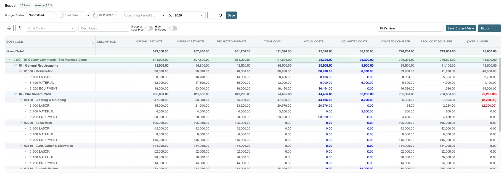The height and width of the screenshot is (174, 503).
Task: Open the 3,200.00 committed link in 51100 Material row
Action: [x=367, y=111]
